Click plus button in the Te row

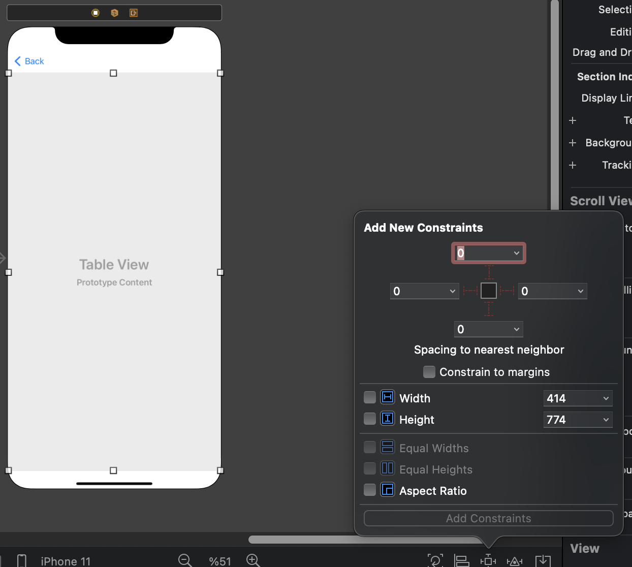coord(573,120)
